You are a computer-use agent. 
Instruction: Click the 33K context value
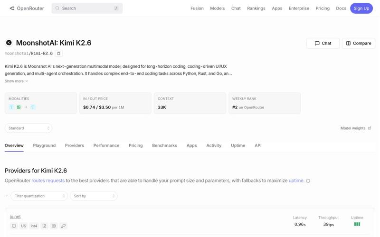(x=162, y=107)
